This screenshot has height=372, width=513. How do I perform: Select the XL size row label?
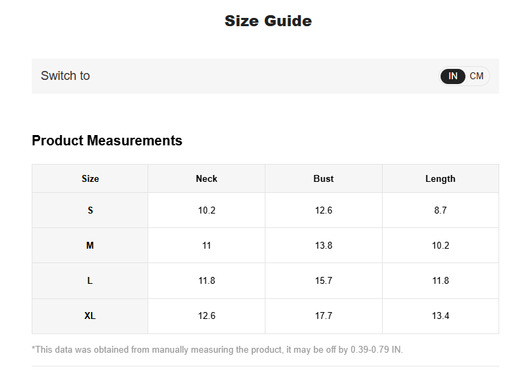tap(90, 316)
